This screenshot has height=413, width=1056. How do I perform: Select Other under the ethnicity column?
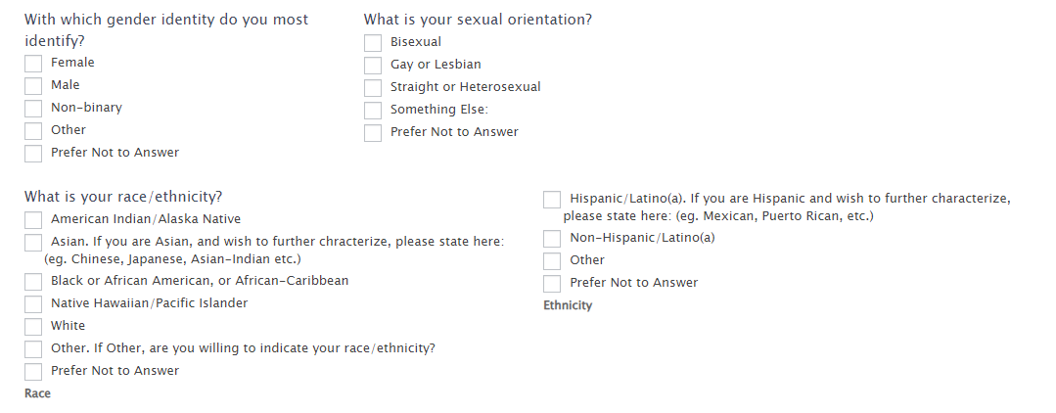tap(552, 261)
